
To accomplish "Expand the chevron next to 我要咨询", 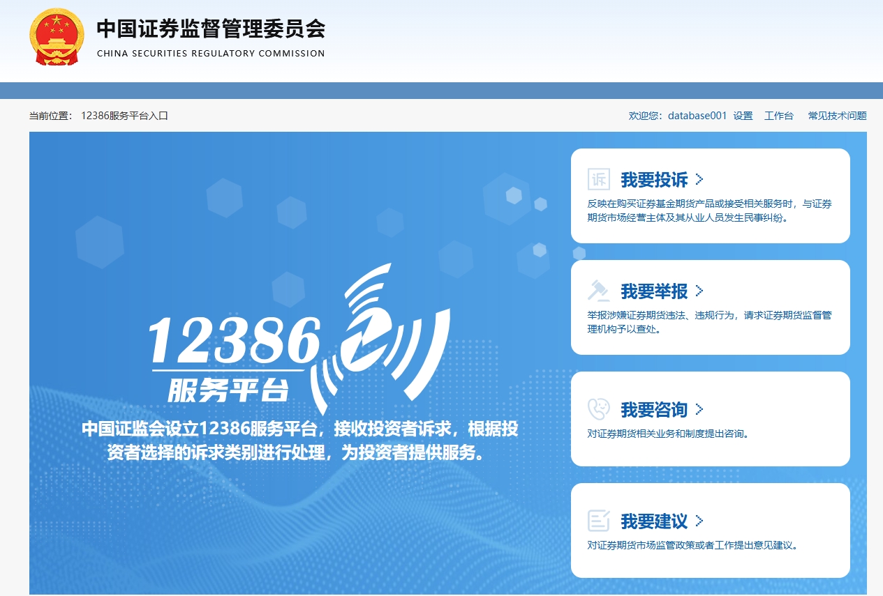I will [x=699, y=410].
